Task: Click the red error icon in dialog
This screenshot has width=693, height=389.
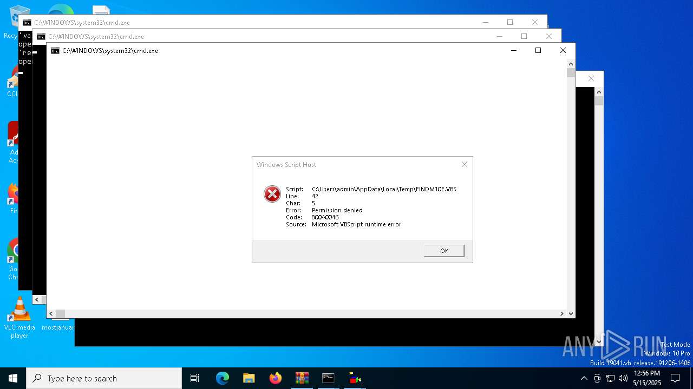Action: pyautogui.click(x=272, y=193)
